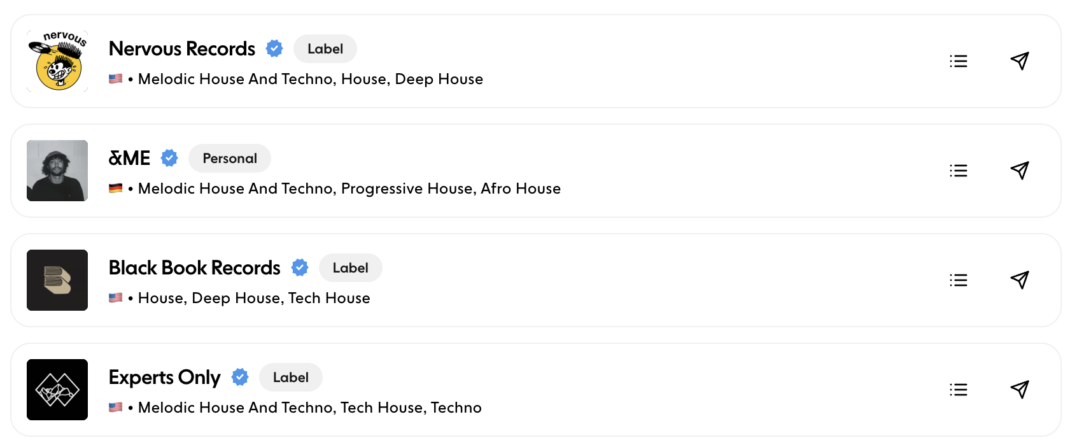This screenshot has width=1077, height=447.
Task: Open the list icon for &ME
Action: pos(958,171)
